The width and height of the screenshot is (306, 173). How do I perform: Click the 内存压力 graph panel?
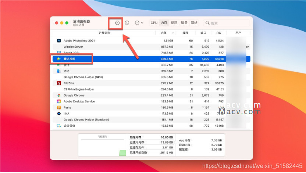pos(103,145)
